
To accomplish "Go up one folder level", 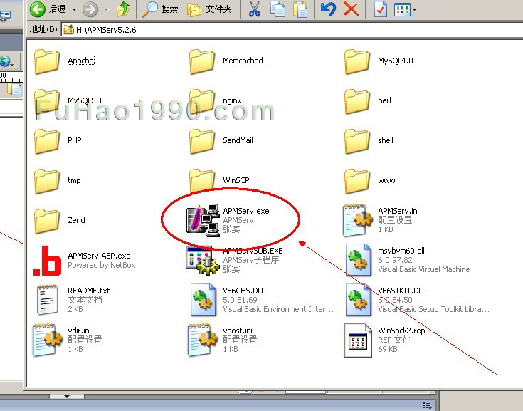I will 123,9.
